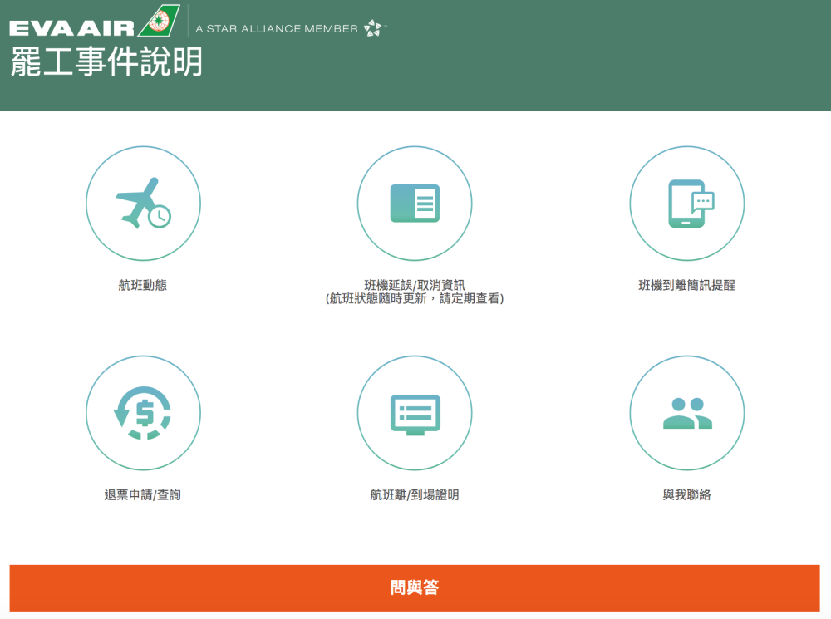Click the Star Alliance star emblem
831x619 pixels.
373,28
